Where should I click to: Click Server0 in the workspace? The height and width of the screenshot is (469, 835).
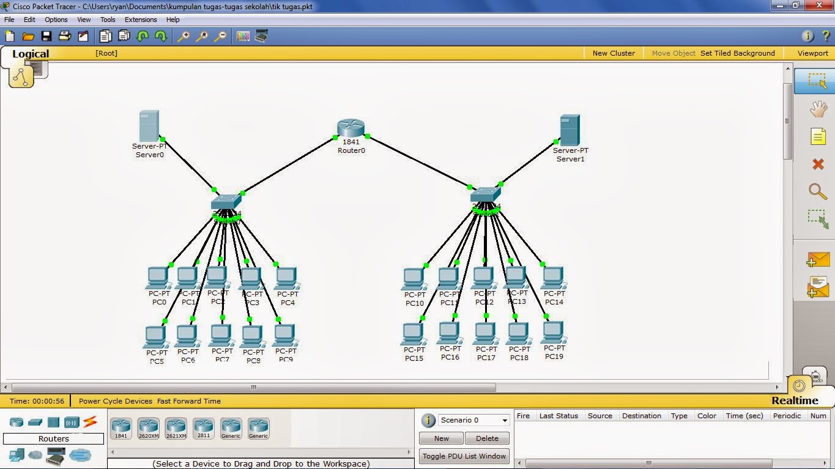(x=149, y=126)
